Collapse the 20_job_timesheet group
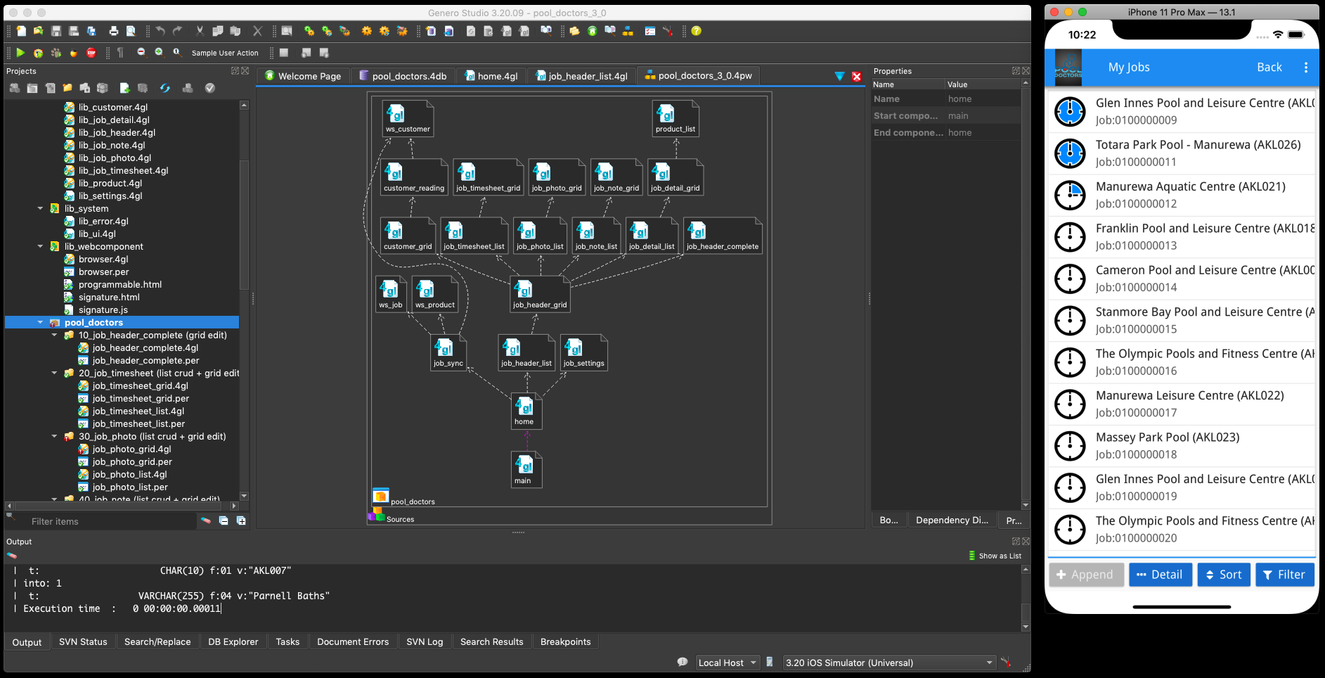 [54, 373]
